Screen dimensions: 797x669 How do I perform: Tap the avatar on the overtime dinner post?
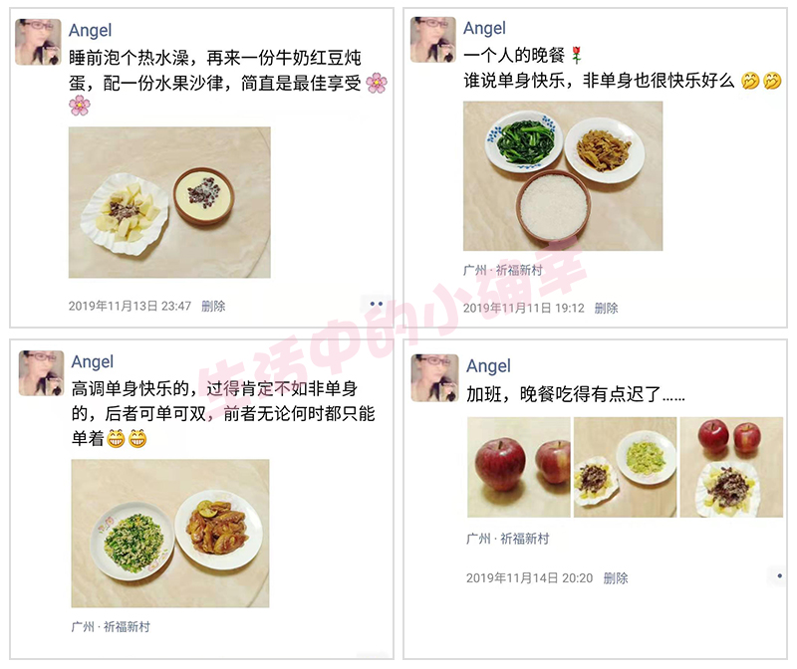[x=434, y=378]
